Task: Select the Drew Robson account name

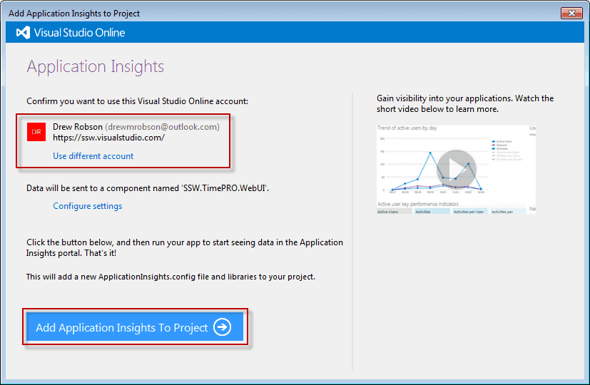Action: (78, 127)
